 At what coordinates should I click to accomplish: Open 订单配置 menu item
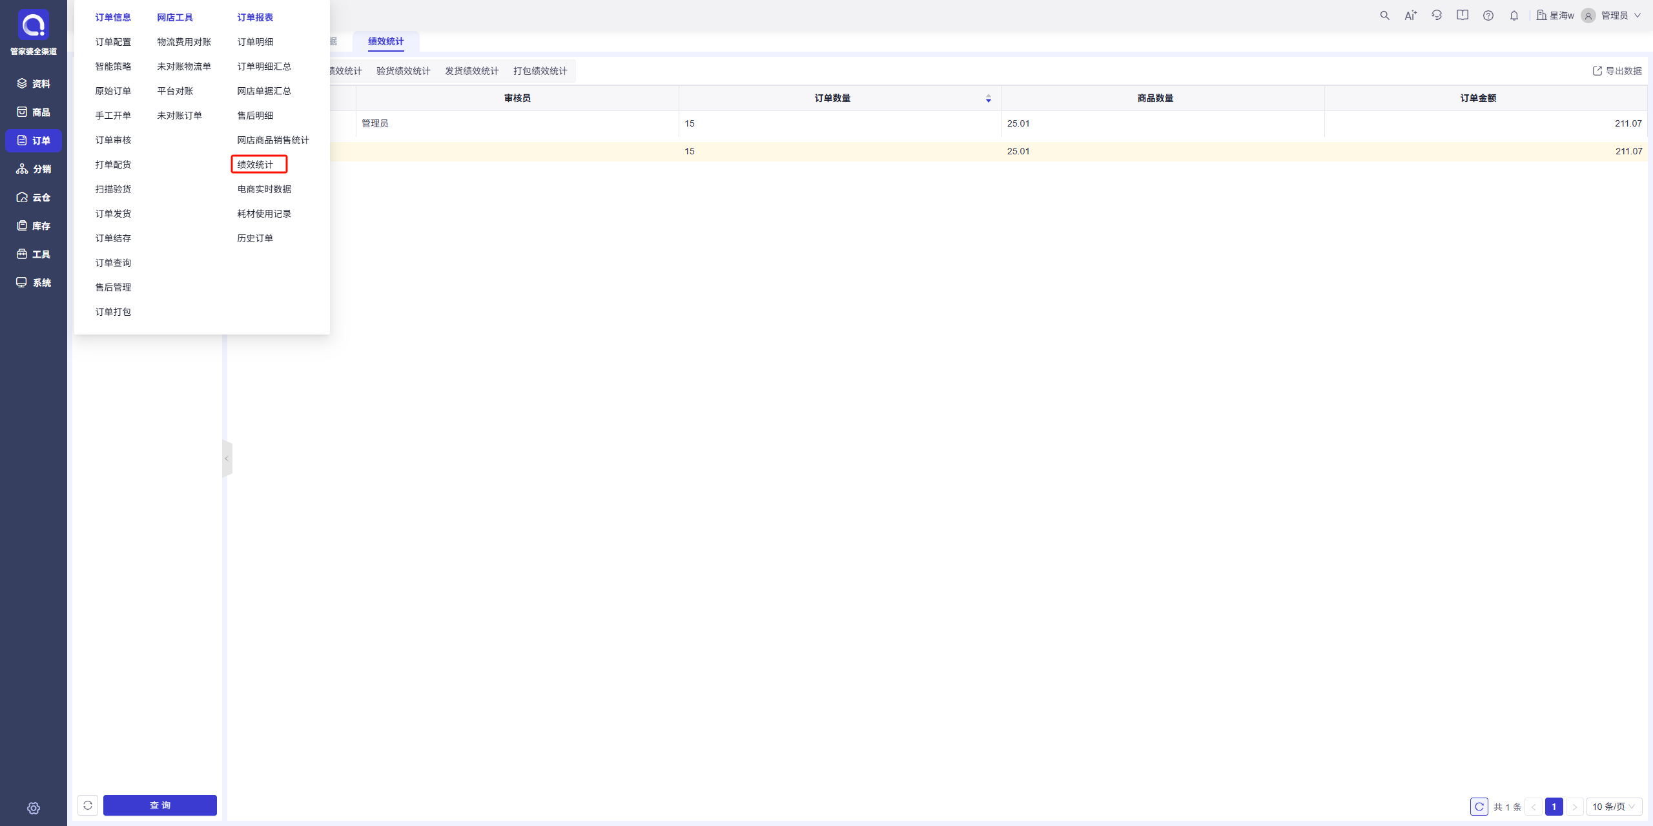pyautogui.click(x=113, y=42)
